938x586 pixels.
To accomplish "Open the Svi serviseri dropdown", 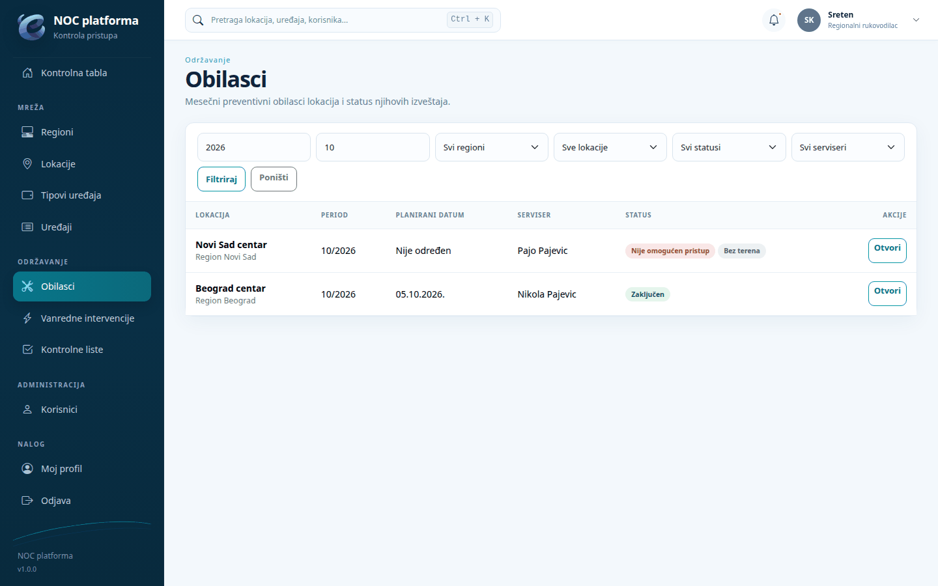I will (847, 147).
